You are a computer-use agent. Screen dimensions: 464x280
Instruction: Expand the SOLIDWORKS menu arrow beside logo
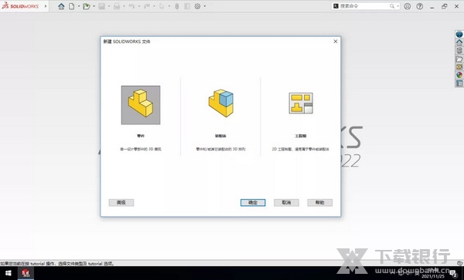[x=46, y=6]
